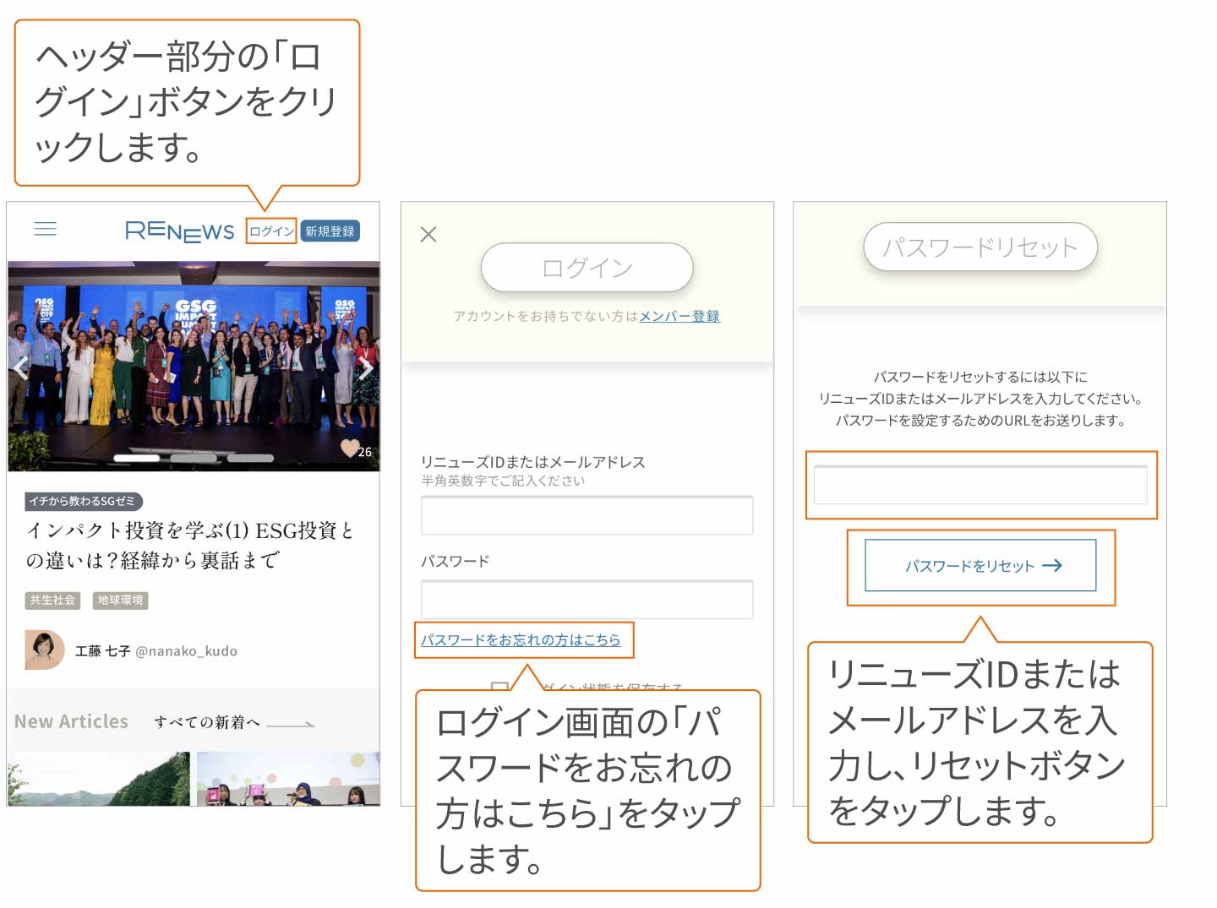
Task: Go to next carousel slide arrow
Action: point(366,367)
